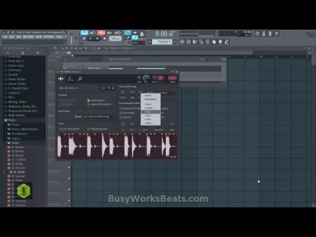The image size is (316, 237).
Task: Open the envelope/instrument settings icon
Action: pyautogui.click(x=70, y=79)
